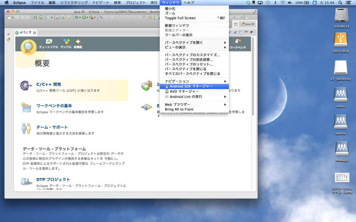Viewport: 356px width, 222px height.
Task: Close the ようこそ tab
Action: 35,32
